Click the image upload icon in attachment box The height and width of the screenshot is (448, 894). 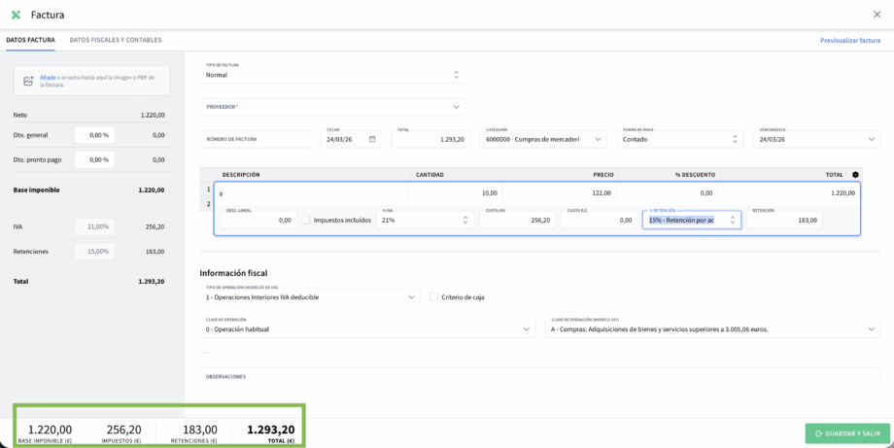(28, 81)
